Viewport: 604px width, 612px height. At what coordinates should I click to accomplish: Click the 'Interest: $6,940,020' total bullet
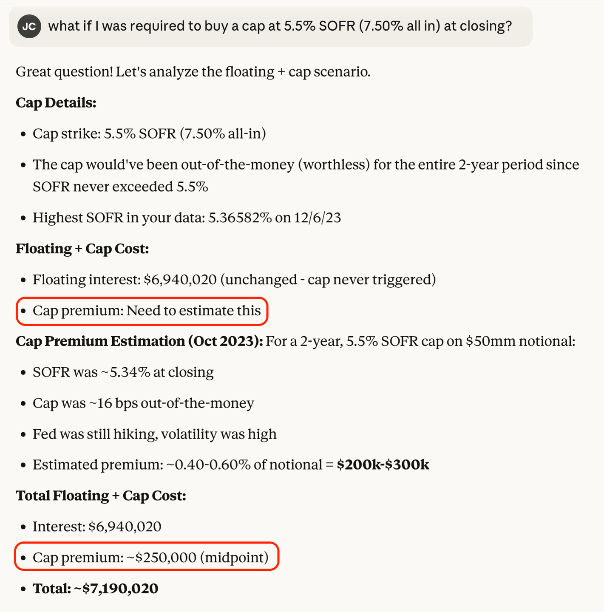coord(97,527)
